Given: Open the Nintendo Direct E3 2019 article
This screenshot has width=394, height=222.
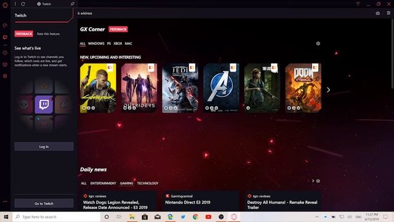Looking at the screenshot, I should [x=201, y=201].
